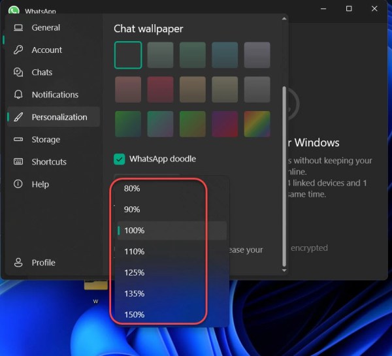Select the muted green wallpaper swatch in first row
392x356 pixels.
click(x=193, y=55)
